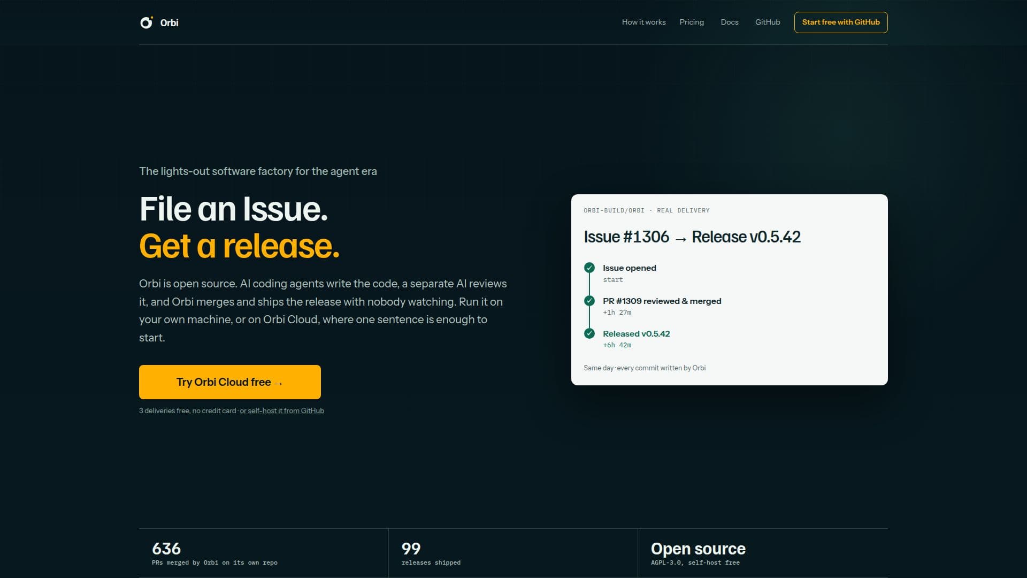Click the Same day · every commit written by Orbi note
Screen dimensions: 1027x578
645,368
